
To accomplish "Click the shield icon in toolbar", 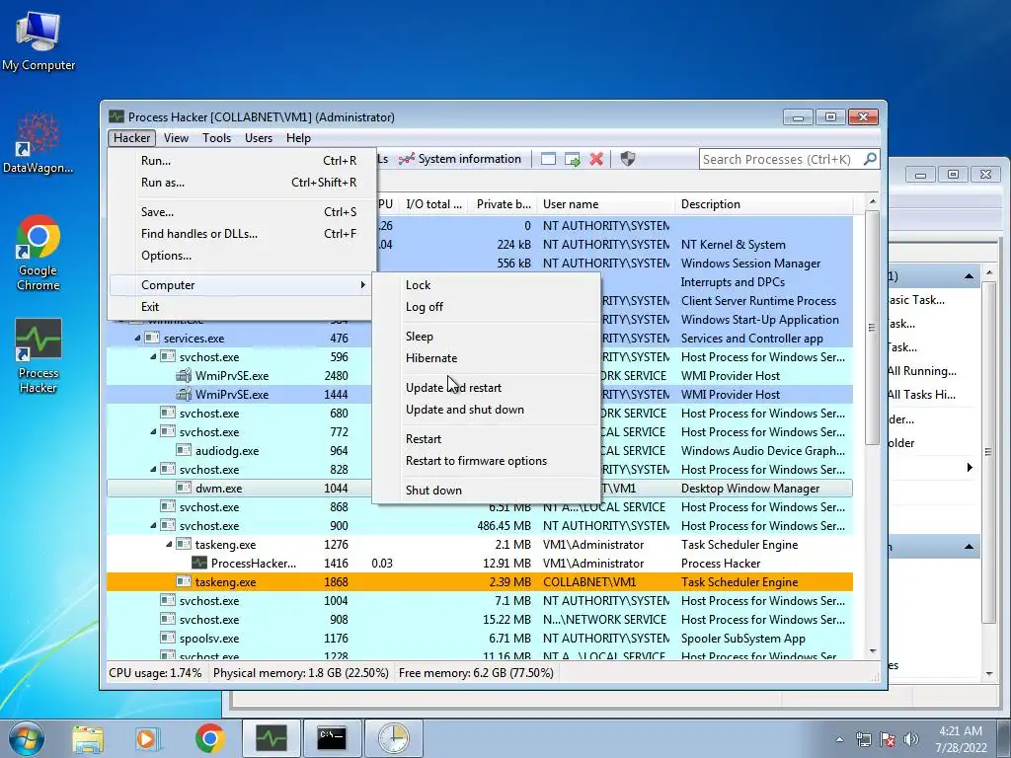I will [627, 159].
